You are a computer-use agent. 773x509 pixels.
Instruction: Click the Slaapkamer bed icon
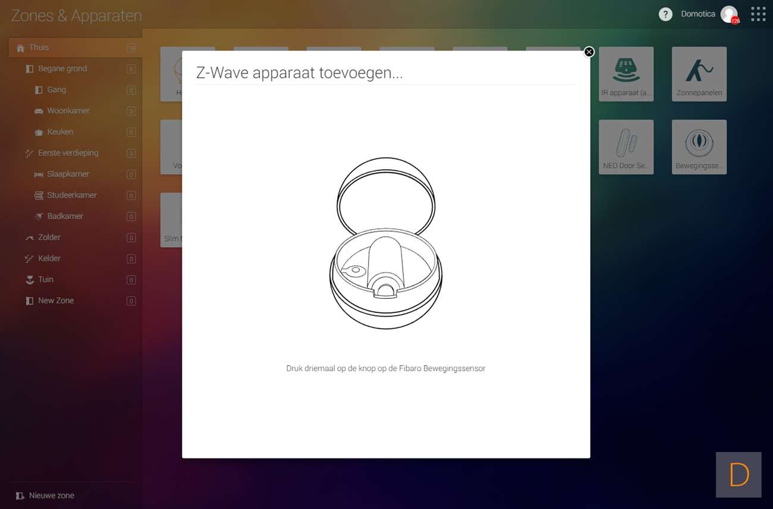(39, 175)
